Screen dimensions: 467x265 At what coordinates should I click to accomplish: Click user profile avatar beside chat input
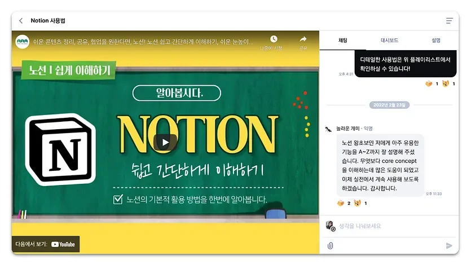[x=330, y=226]
